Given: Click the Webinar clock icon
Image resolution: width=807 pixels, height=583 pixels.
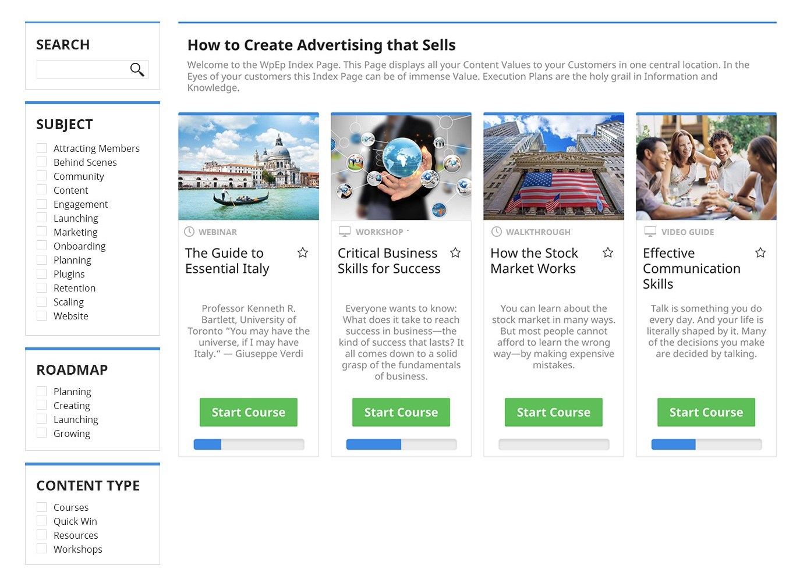Looking at the screenshot, I should [189, 232].
